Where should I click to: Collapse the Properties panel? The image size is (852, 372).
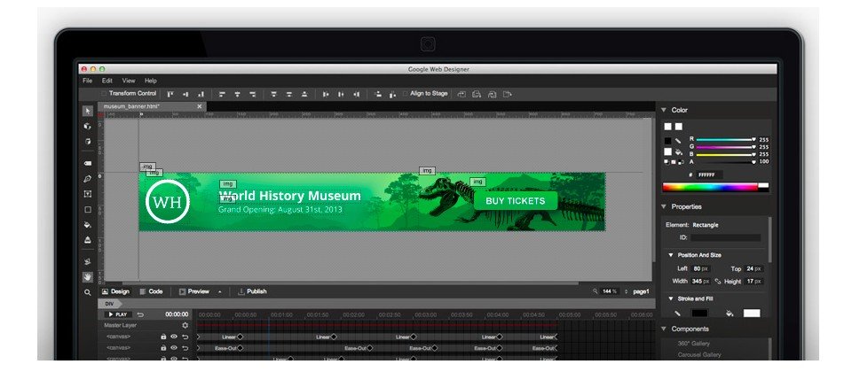(x=664, y=206)
